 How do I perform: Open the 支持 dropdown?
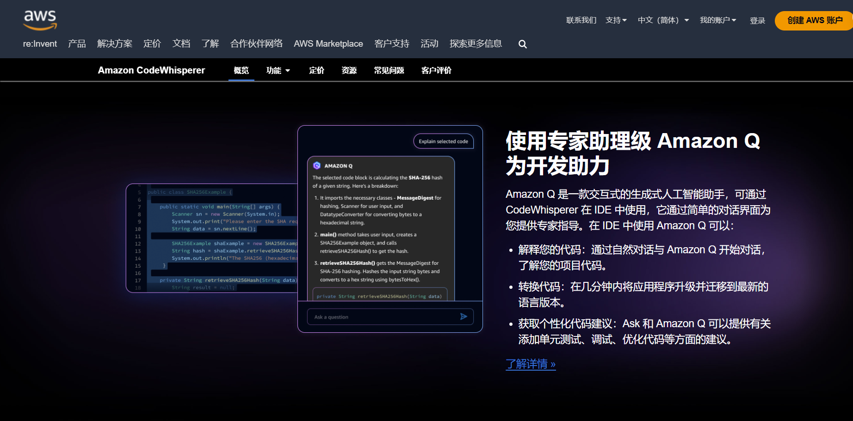click(616, 20)
